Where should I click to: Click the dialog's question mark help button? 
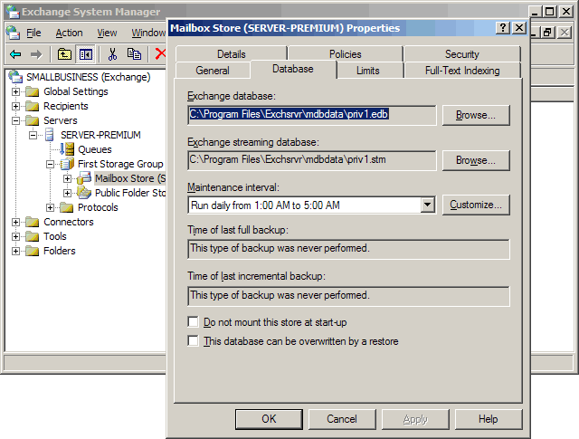click(x=503, y=28)
